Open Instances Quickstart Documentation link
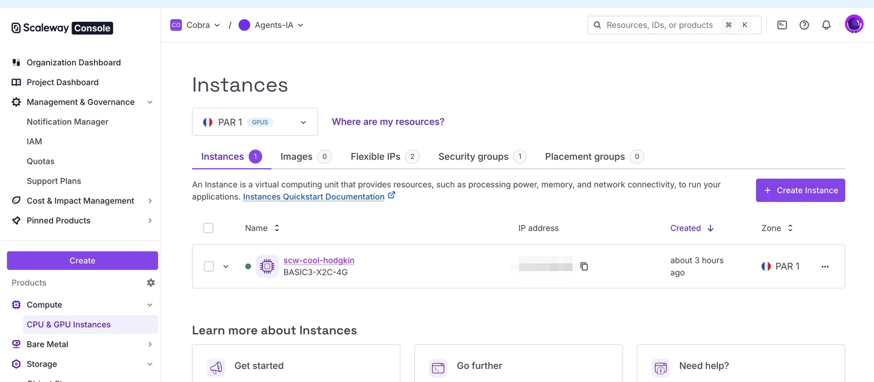Screen dimensions: 874x382 (314, 197)
